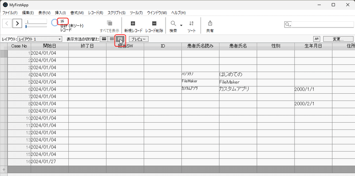The image size is (355, 176).
Task: Open the 挿入(I) menu
Action: (60, 13)
